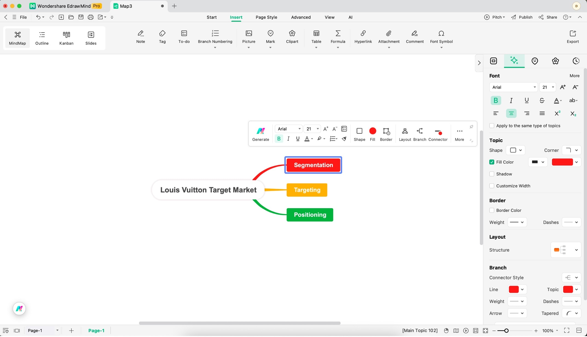Switch to Slides view mode

(x=91, y=38)
